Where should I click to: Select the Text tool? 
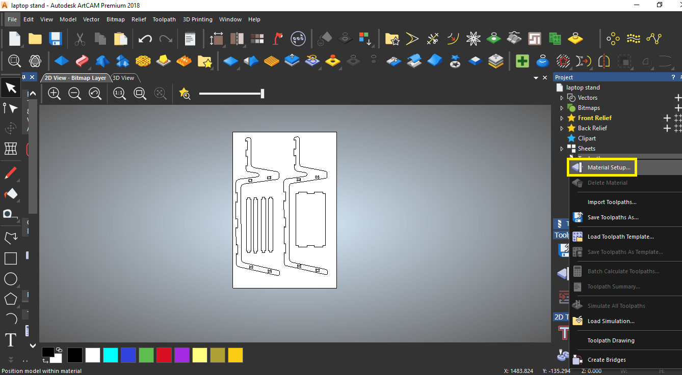tap(11, 340)
